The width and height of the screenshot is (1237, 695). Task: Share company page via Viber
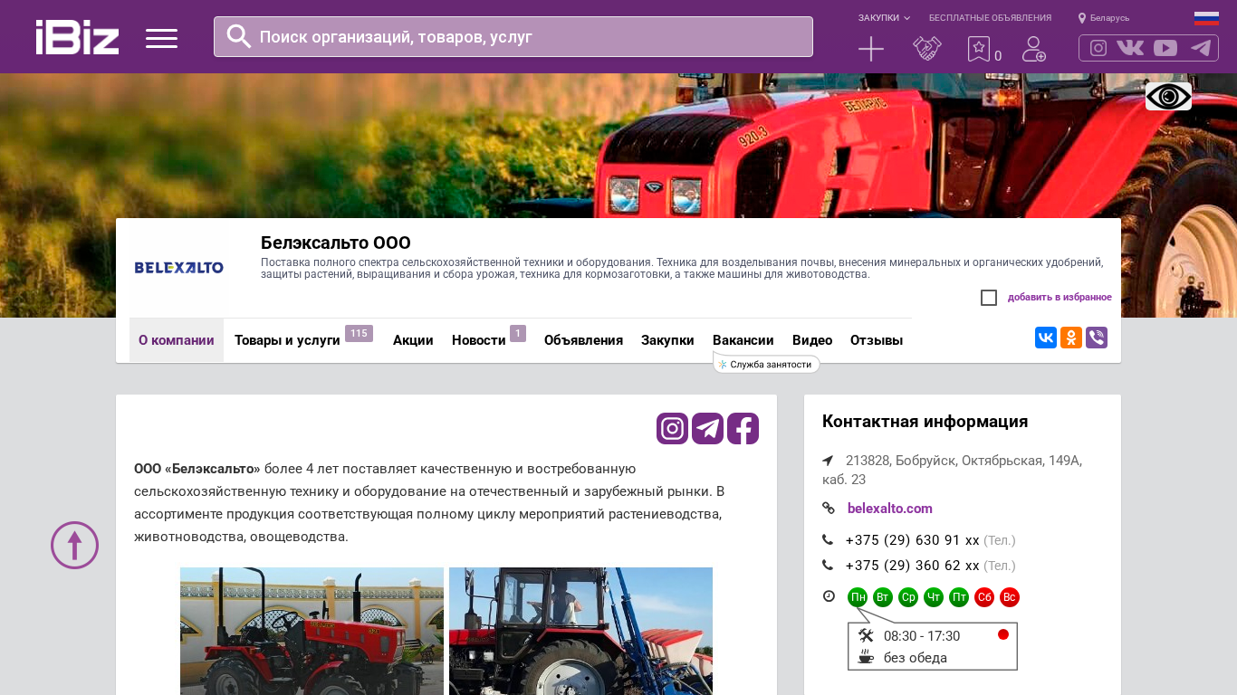click(1097, 338)
